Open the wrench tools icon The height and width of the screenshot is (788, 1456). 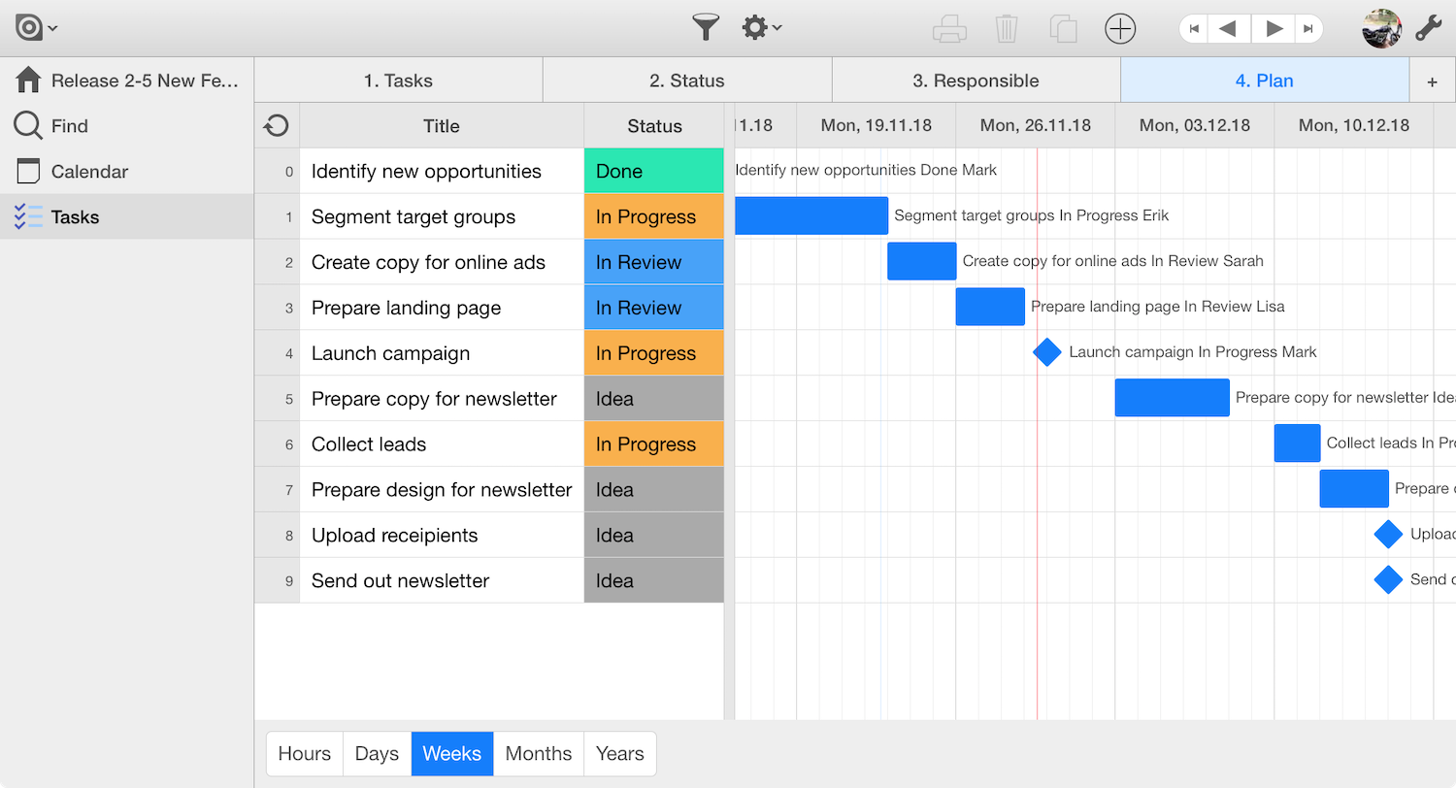pos(1427,29)
